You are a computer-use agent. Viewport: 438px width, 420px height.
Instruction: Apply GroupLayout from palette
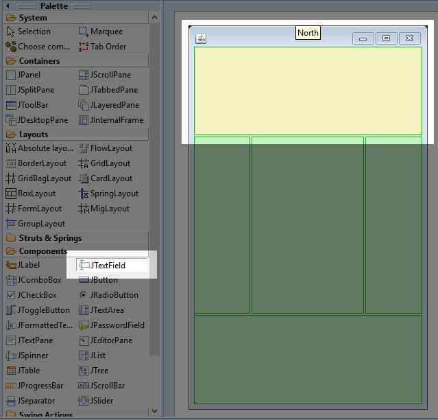tap(36, 224)
